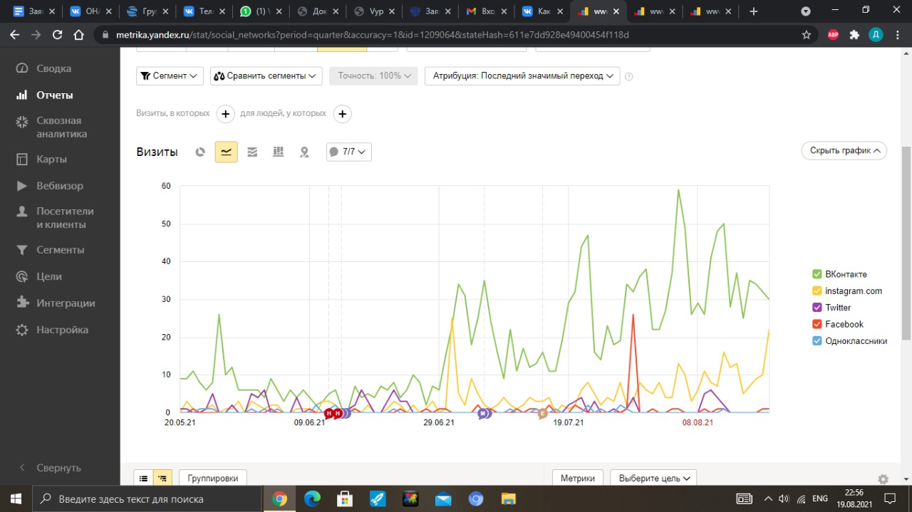
Task: Add a visit condition with plus button
Action: tap(225, 114)
